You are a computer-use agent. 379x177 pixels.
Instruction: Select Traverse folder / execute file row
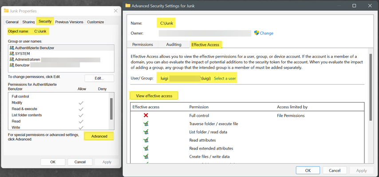(x=247, y=124)
